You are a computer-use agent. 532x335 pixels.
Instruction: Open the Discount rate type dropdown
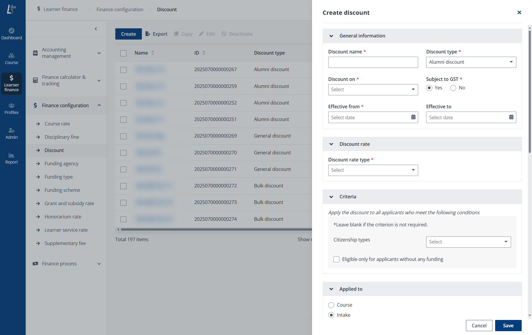coord(373,170)
